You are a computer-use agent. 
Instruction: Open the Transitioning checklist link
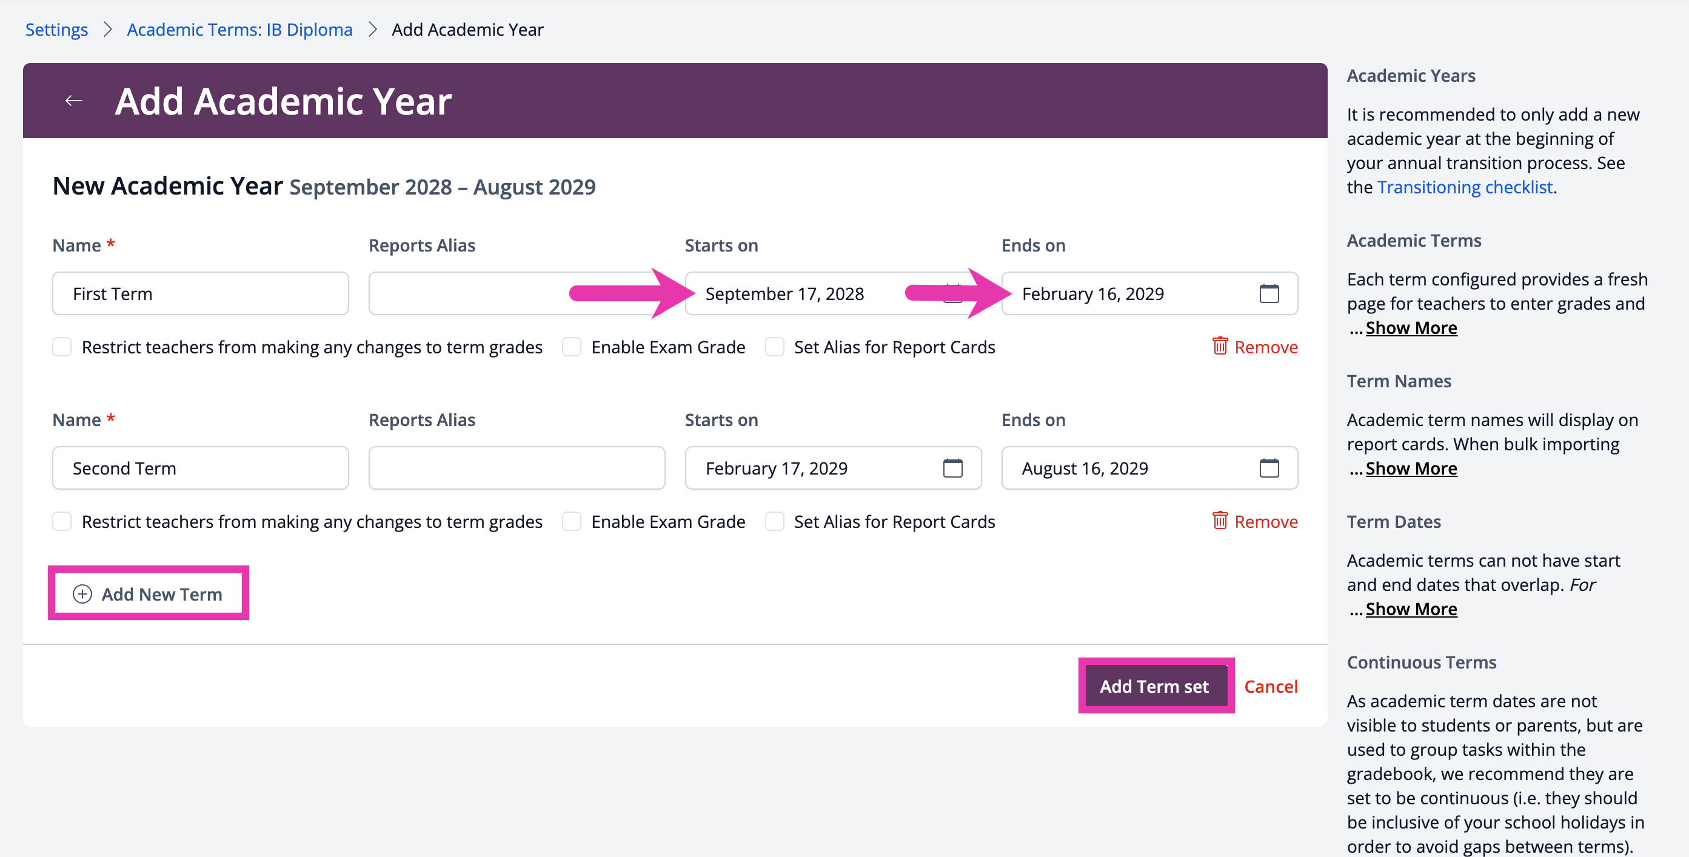(x=1464, y=187)
